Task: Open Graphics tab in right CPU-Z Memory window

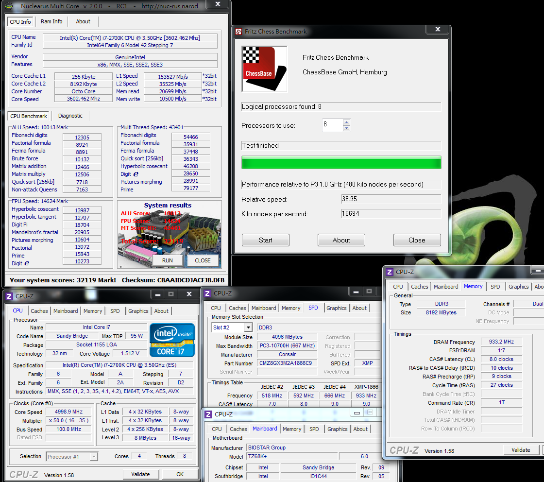Action: (x=518, y=287)
